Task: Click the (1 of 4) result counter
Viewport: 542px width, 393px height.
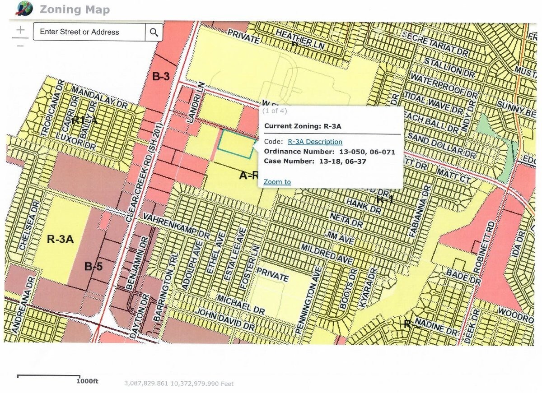Action: pyautogui.click(x=275, y=111)
